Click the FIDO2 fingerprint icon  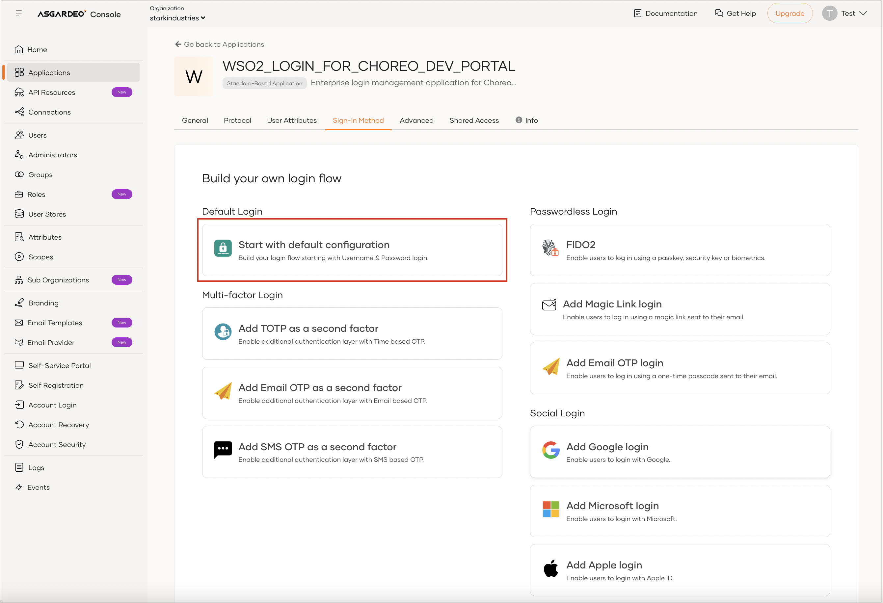point(550,248)
